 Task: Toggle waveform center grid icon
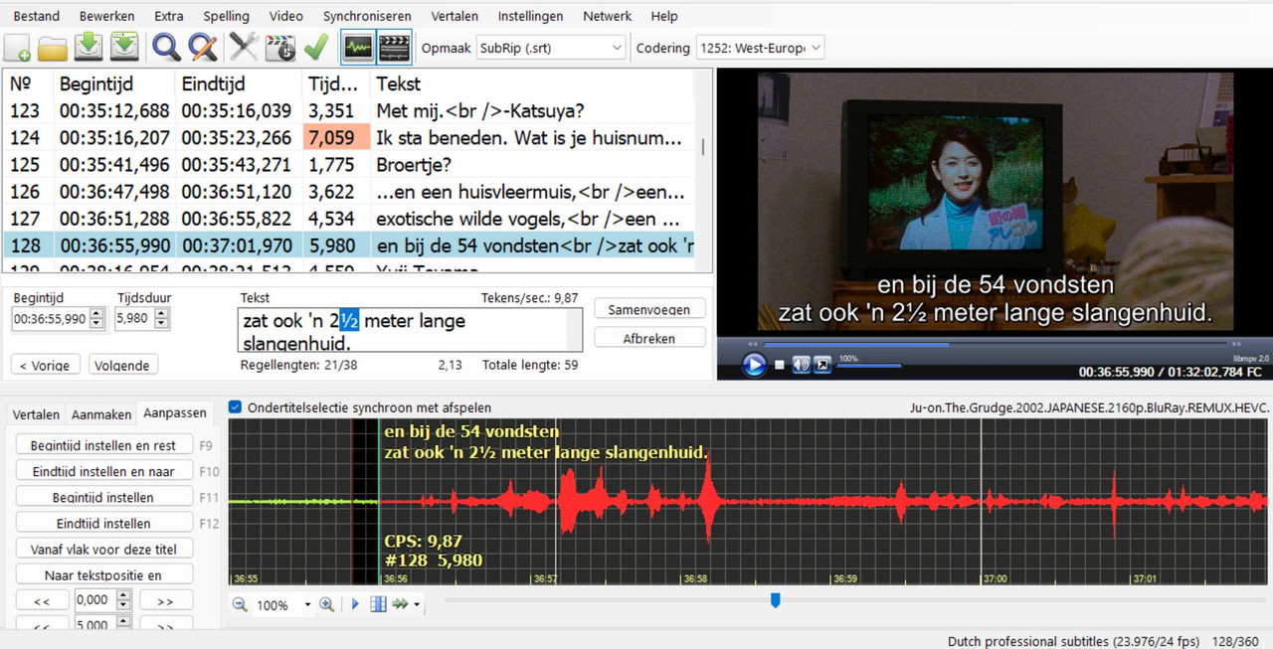coord(378,604)
